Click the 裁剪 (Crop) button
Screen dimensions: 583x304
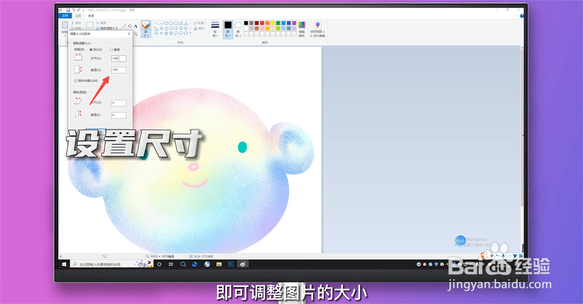pos(101,23)
